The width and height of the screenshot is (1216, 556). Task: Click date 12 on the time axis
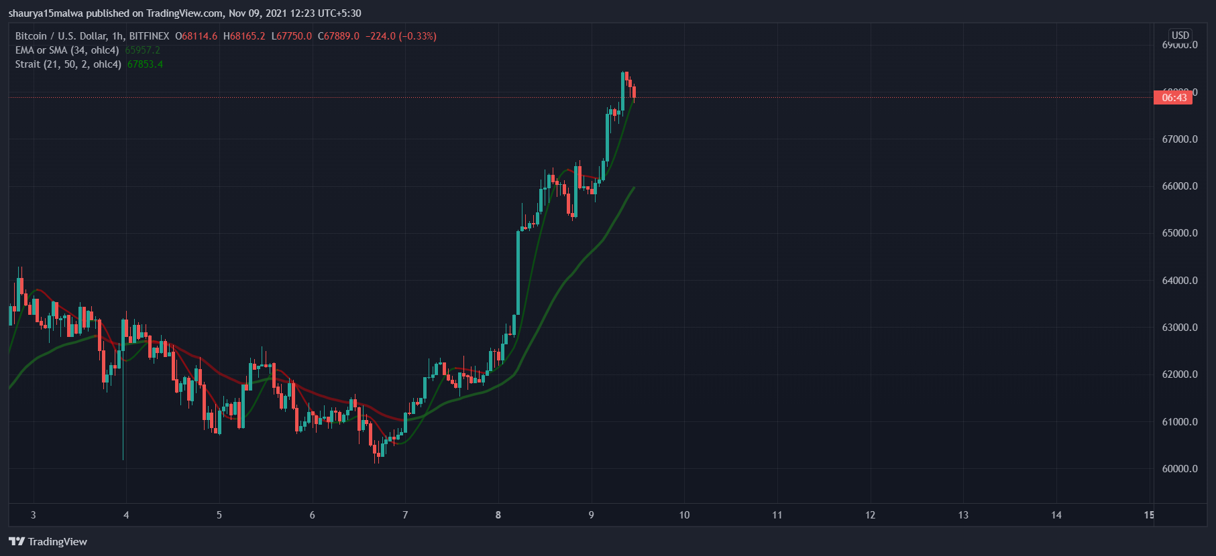click(871, 515)
